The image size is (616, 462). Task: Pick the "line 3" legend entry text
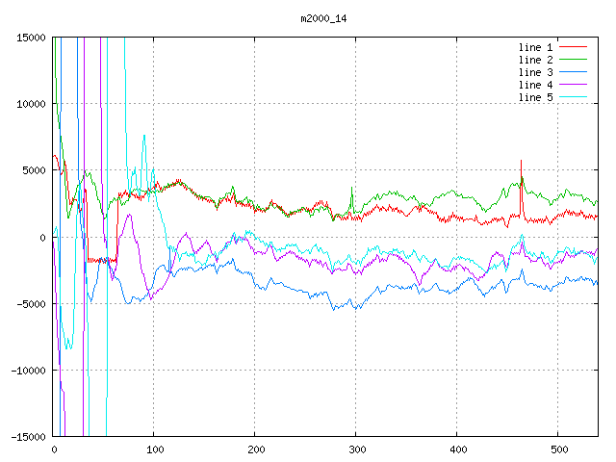pyautogui.click(x=535, y=72)
